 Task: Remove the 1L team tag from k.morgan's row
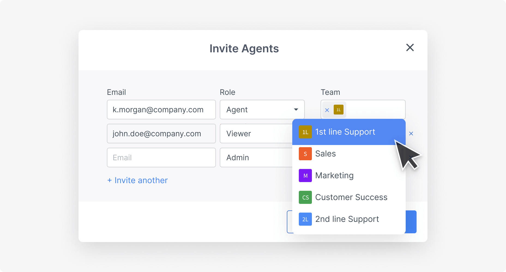(x=327, y=110)
